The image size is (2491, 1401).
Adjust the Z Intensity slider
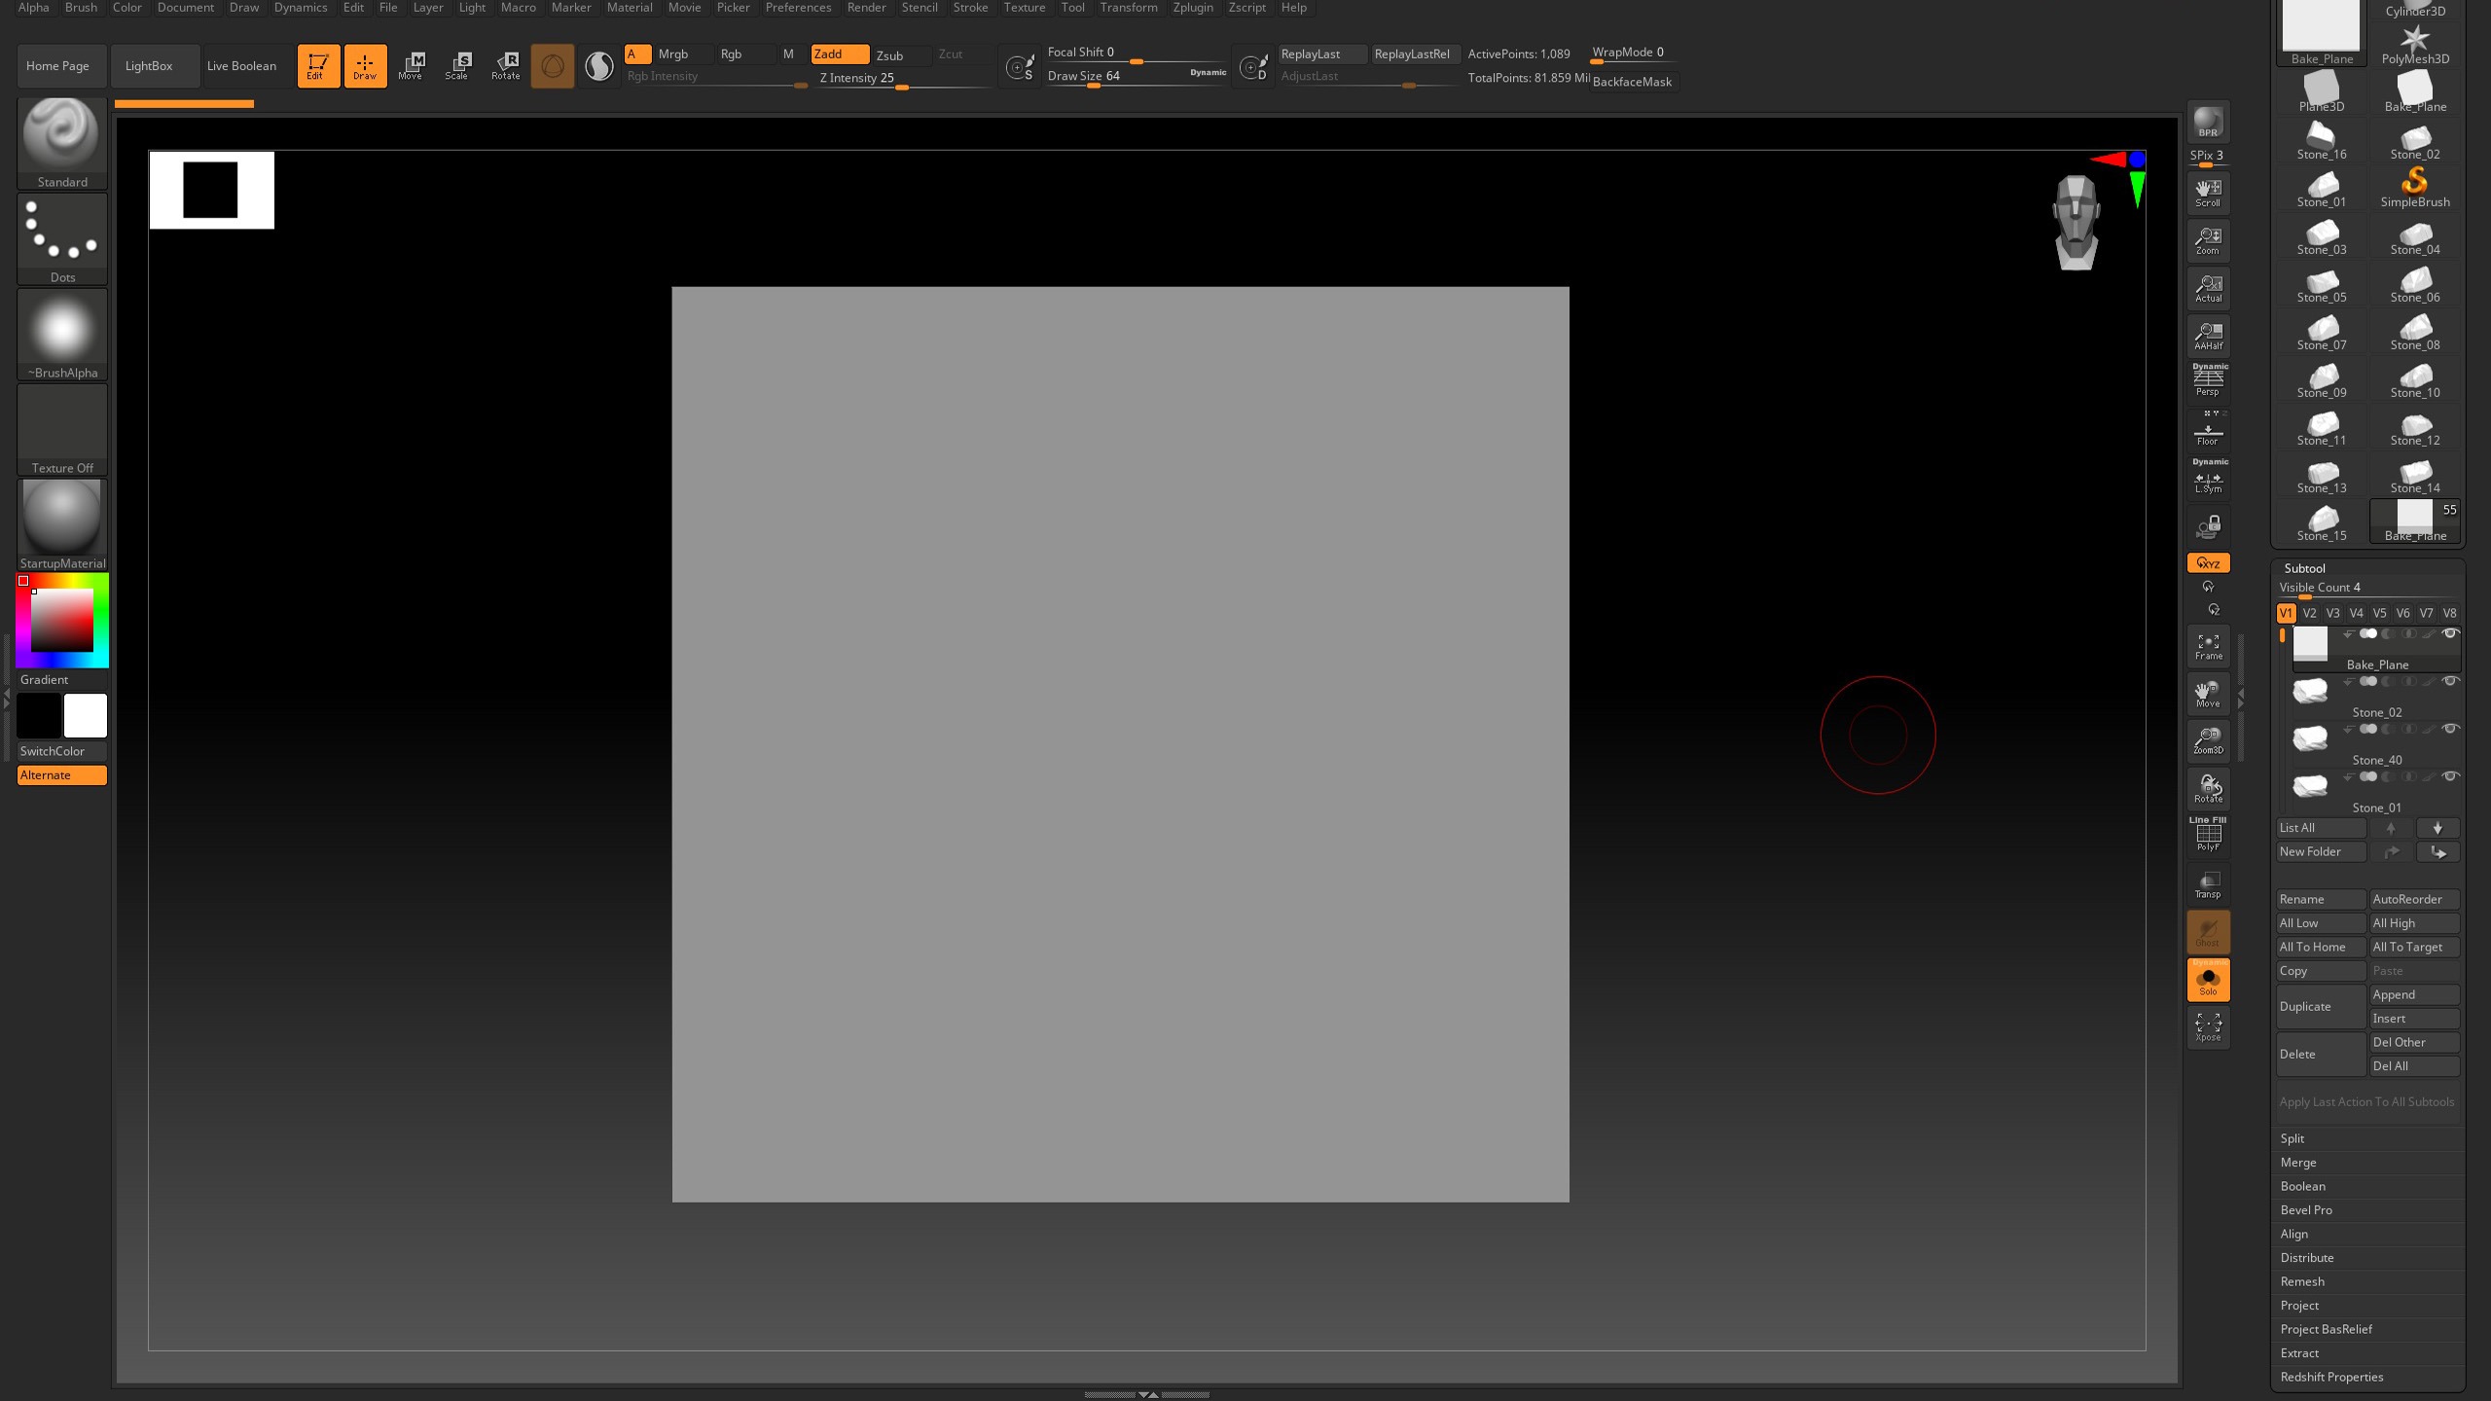click(x=903, y=79)
